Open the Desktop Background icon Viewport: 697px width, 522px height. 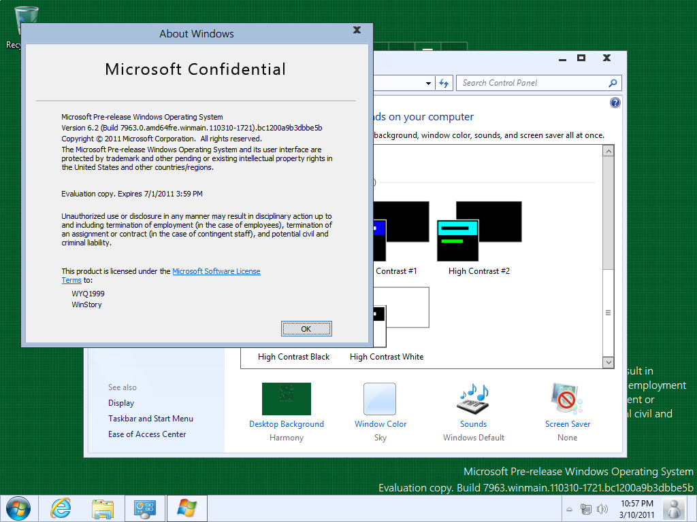pos(287,399)
